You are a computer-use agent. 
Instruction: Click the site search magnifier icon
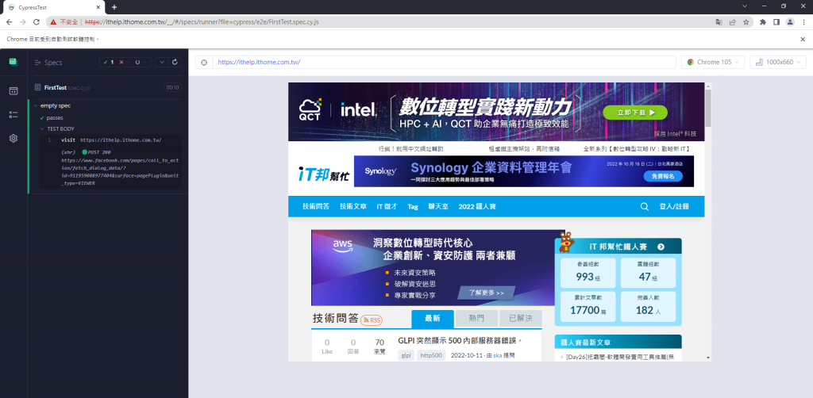(x=645, y=206)
